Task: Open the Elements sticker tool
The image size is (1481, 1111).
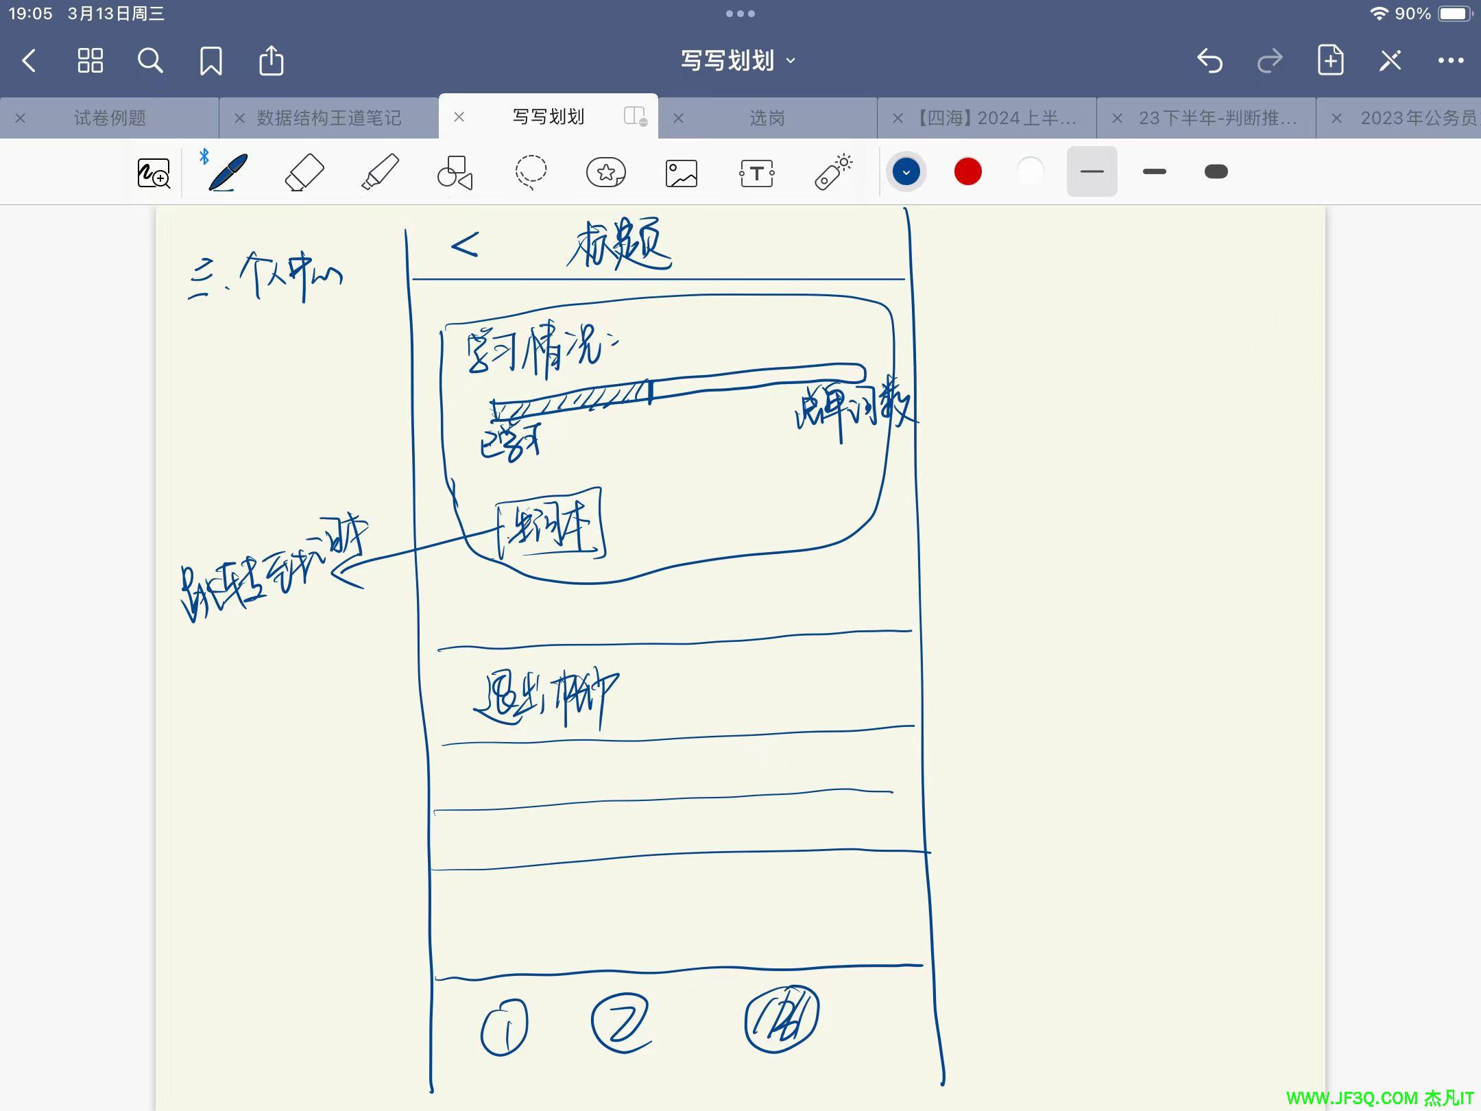Action: pyautogui.click(x=606, y=172)
